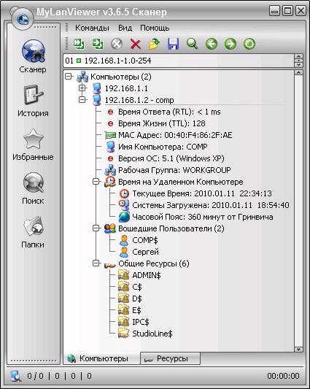Image resolution: width=310 pixels, height=389 pixels.
Task: Click the tree scrollbar down arrow
Action: tap(298, 349)
